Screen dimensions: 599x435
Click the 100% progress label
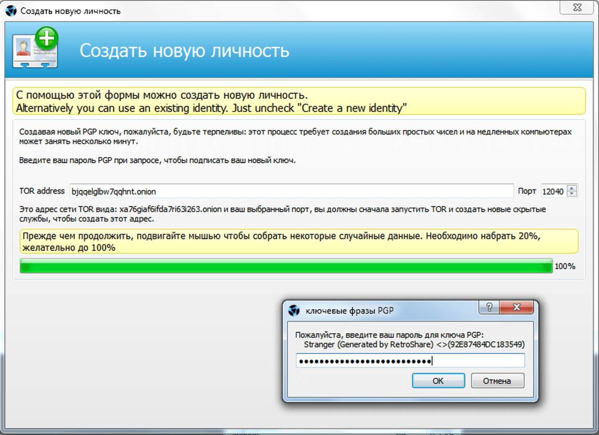565,266
